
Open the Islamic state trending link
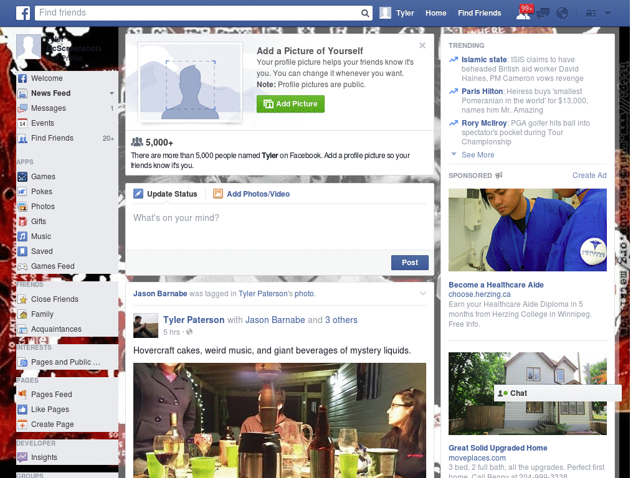click(483, 60)
